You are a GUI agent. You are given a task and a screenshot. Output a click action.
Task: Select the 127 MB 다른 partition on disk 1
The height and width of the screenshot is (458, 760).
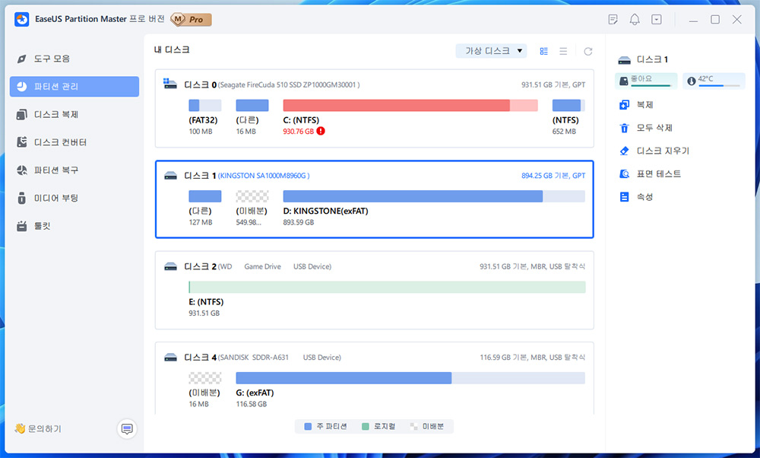point(204,196)
